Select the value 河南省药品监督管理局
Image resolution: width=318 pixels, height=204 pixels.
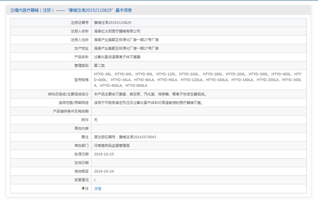pyautogui.click(x=112, y=146)
